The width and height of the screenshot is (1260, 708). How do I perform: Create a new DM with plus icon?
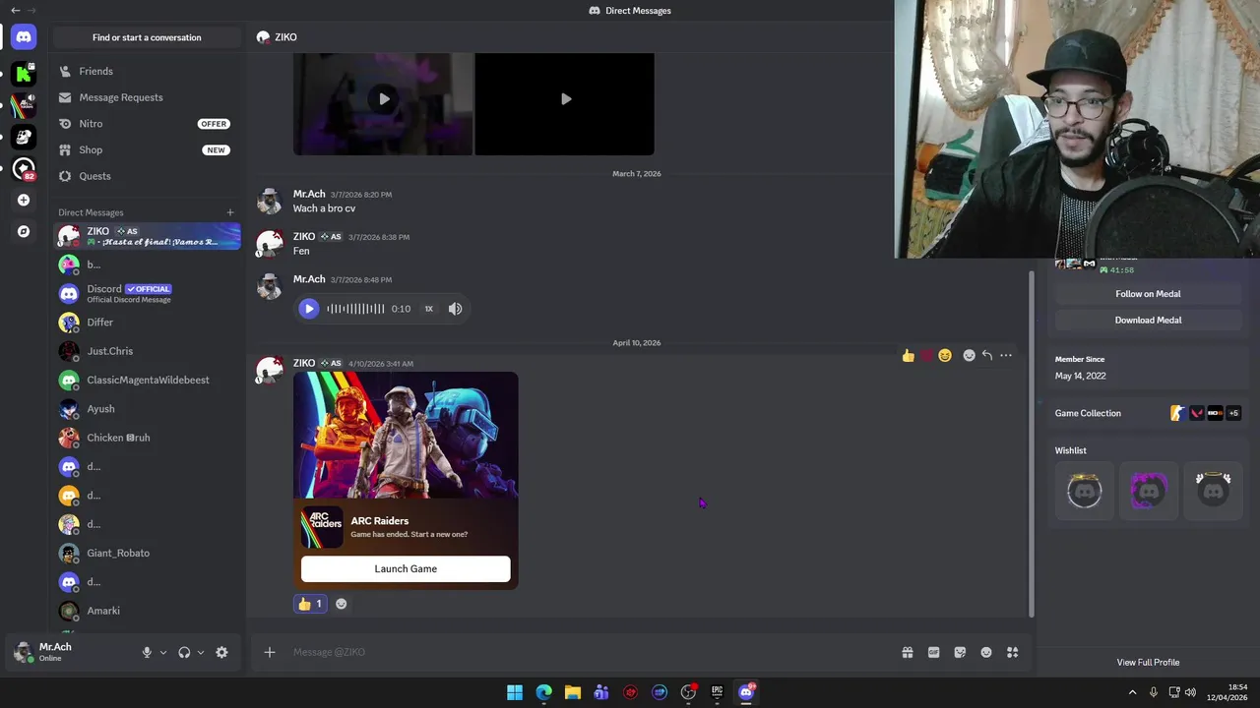tap(230, 212)
